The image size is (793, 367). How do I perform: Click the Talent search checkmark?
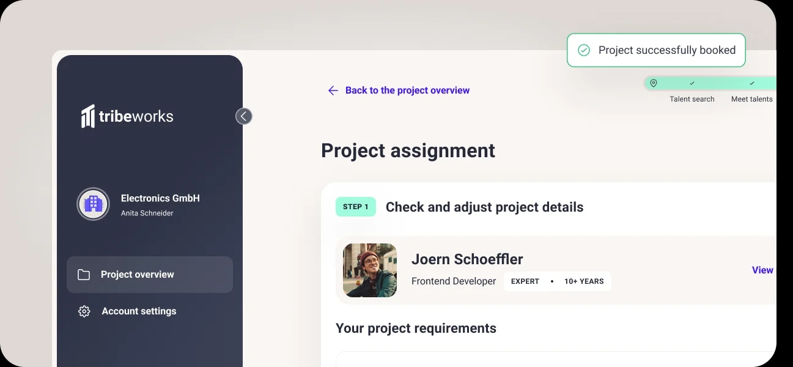pos(692,83)
